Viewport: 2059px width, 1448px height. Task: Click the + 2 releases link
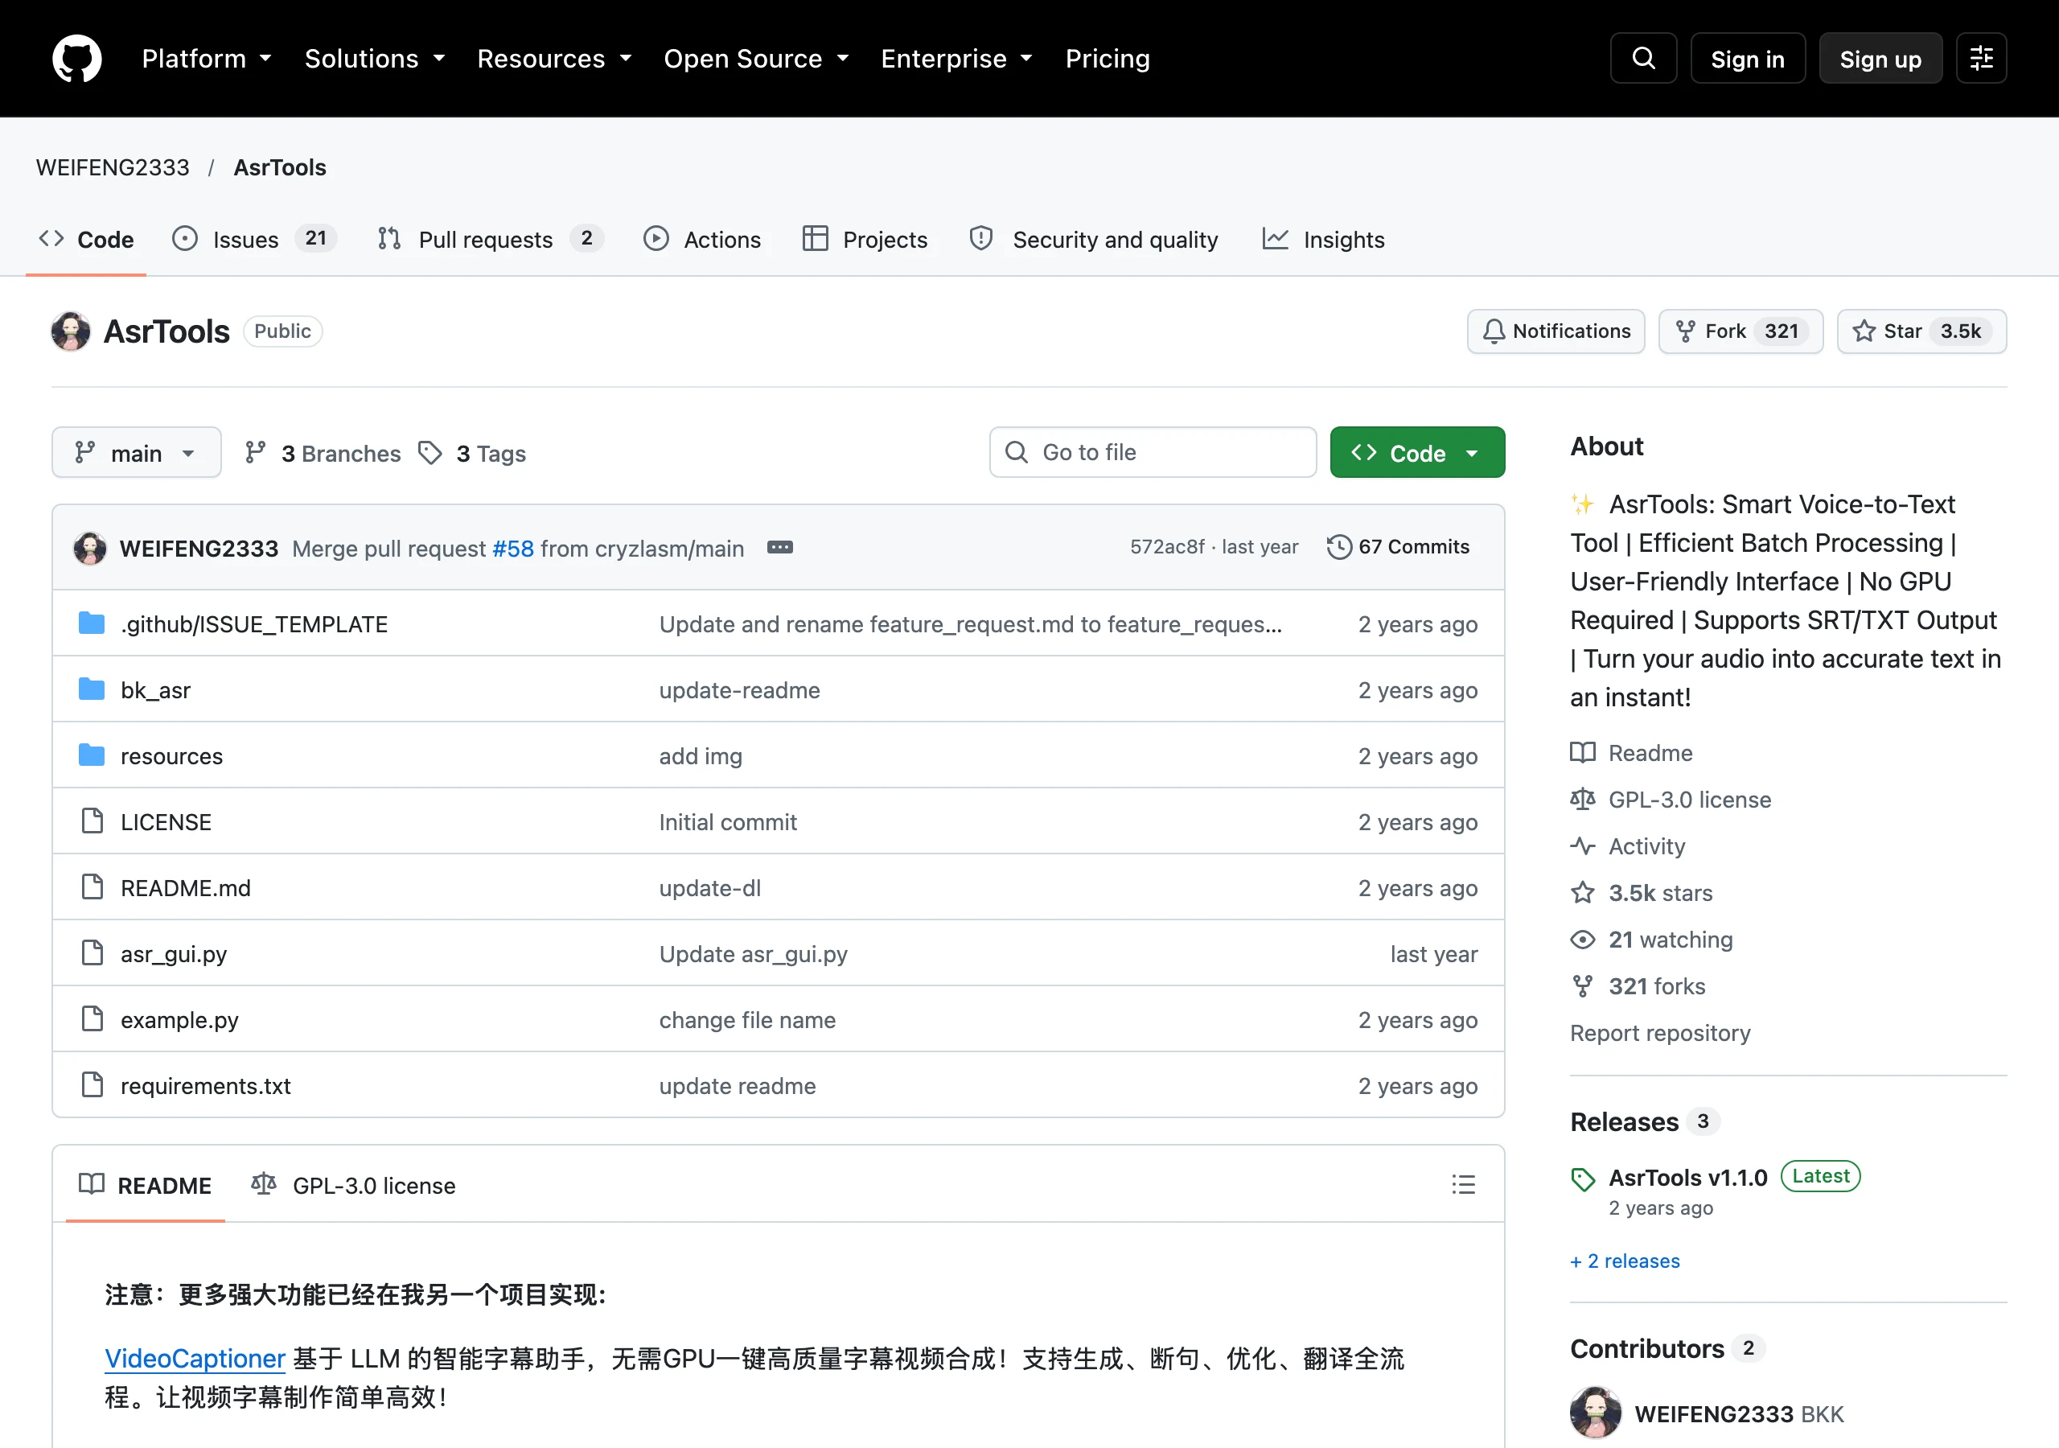tap(1625, 1261)
